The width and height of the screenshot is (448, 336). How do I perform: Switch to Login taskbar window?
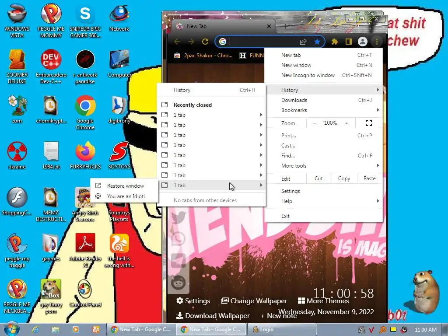tap(282, 329)
